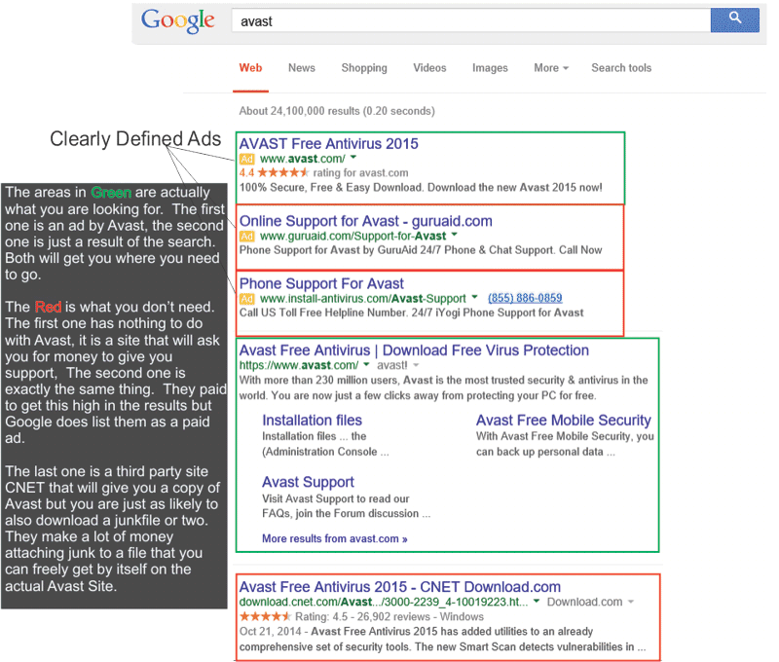
Task: Click 'rating for avast.com' text
Action: click(x=360, y=173)
